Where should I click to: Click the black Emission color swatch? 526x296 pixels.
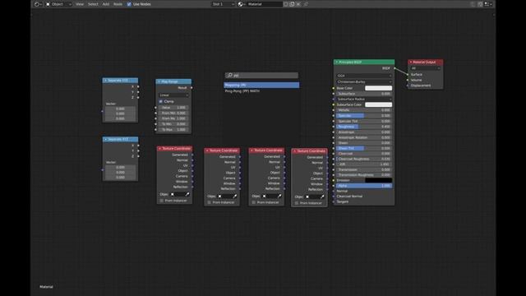pos(378,180)
